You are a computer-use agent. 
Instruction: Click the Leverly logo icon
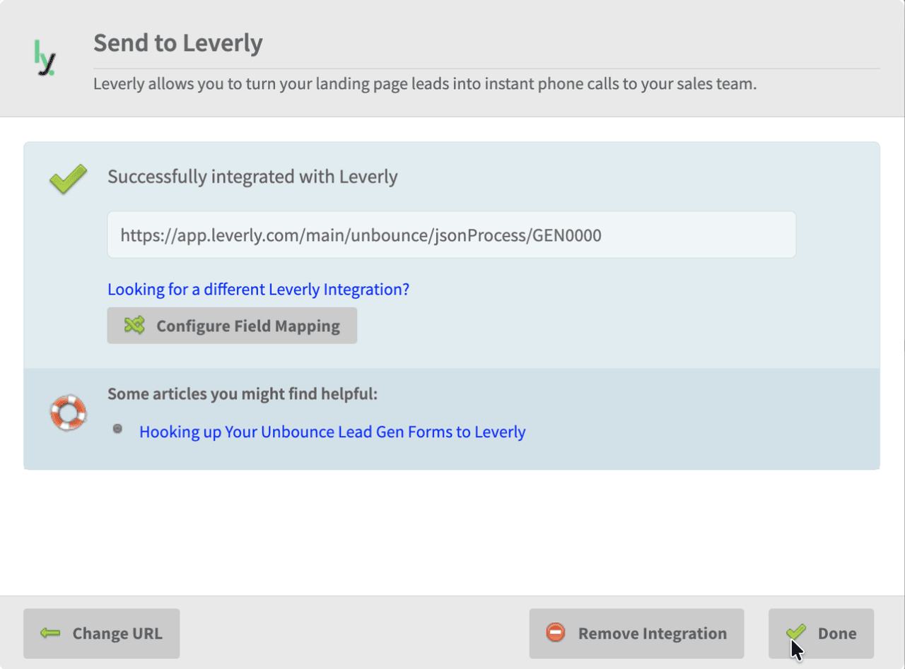[45, 58]
